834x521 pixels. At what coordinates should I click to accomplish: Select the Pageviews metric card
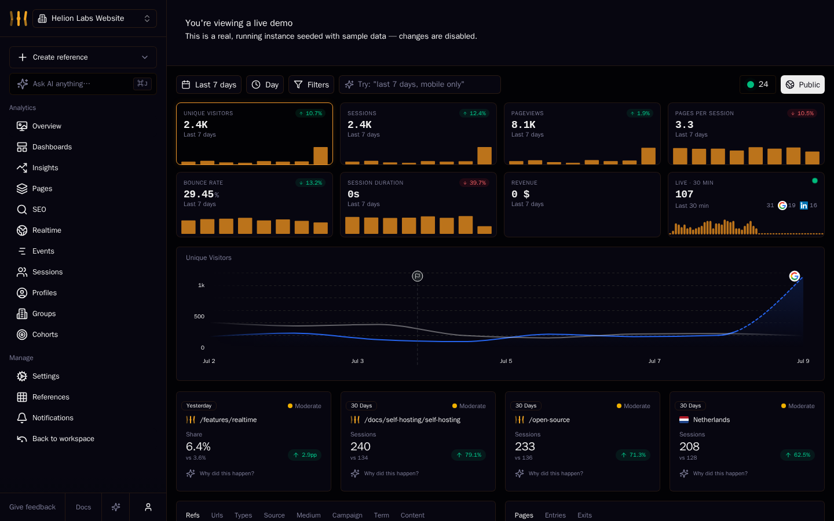point(582,134)
